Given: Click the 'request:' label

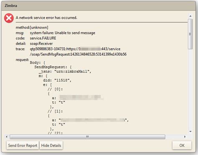Looking at the screenshot, I should pos(22,60).
